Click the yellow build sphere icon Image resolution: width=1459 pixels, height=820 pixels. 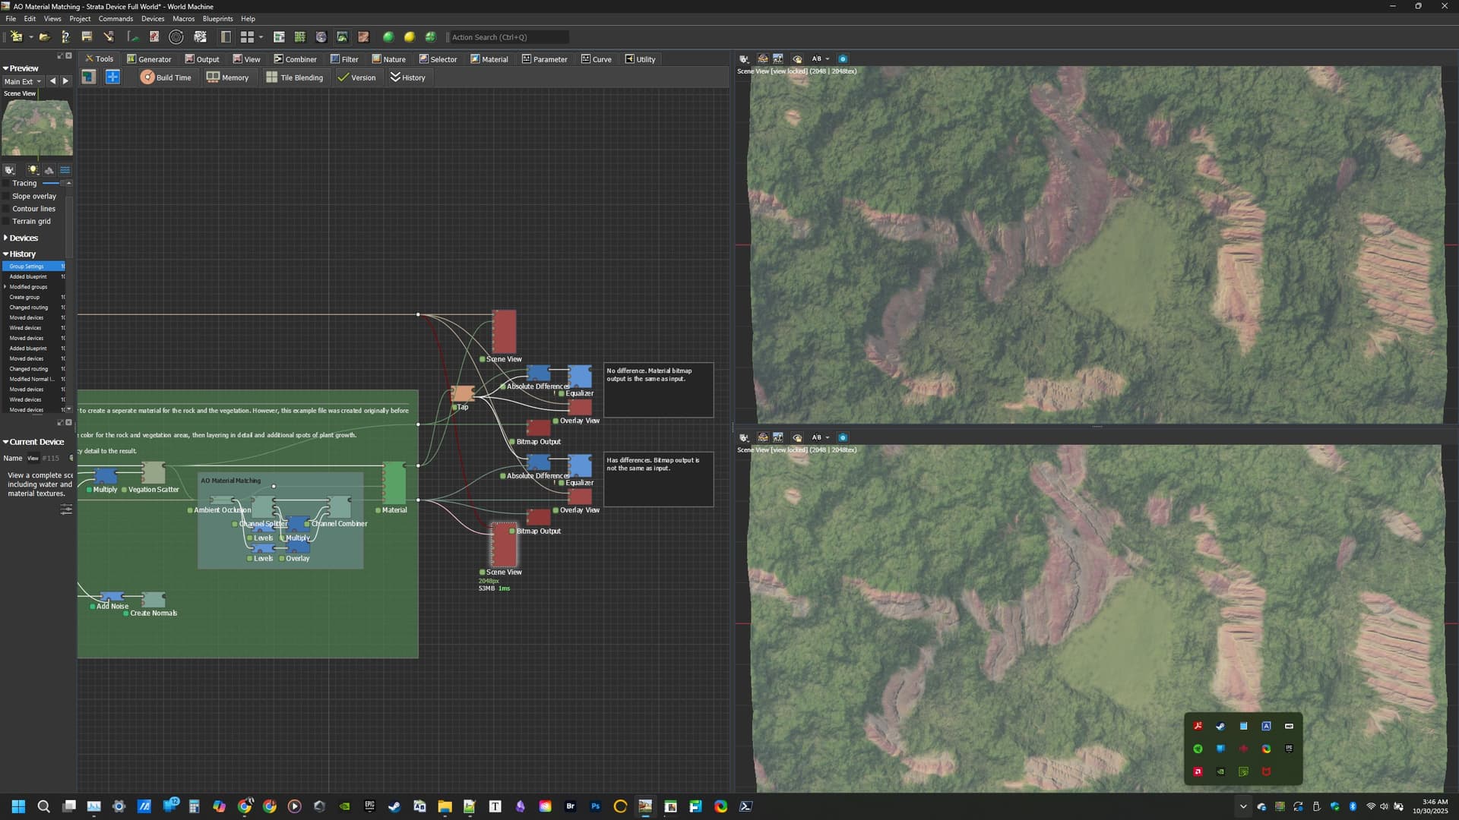pyautogui.click(x=410, y=36)
